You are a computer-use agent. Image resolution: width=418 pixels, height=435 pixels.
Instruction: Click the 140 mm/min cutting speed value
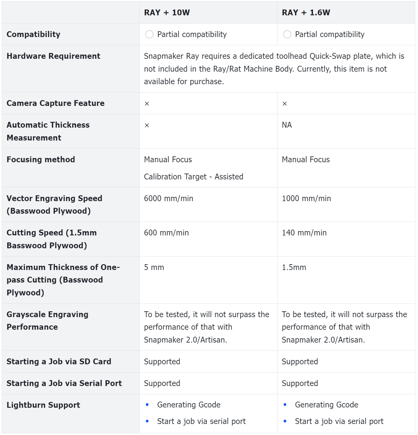click(304, 233)
